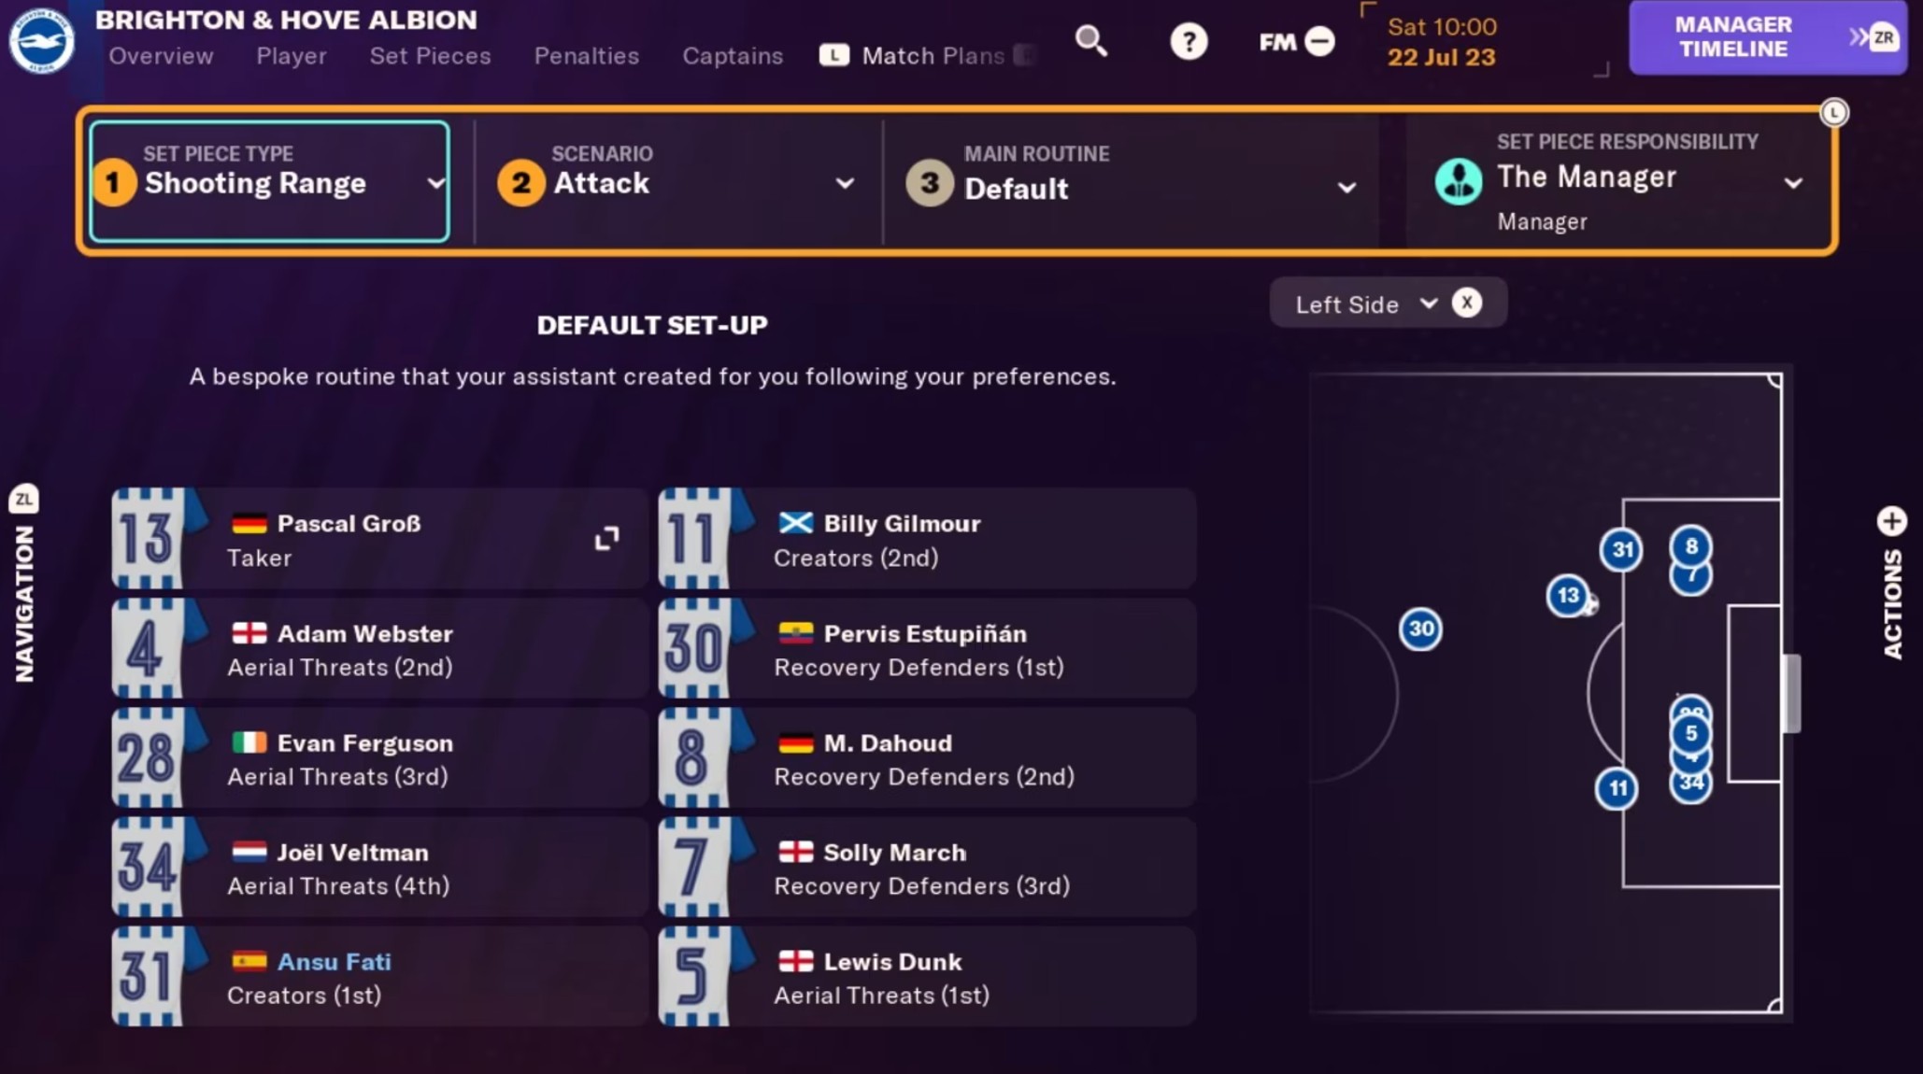1923x1074 pixels.
Task: Select the Lewis Dunk player row
Action: tap(927, 977)
